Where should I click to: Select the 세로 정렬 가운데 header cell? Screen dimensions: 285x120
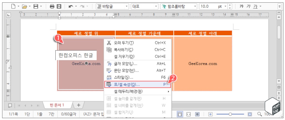point(144,33)
